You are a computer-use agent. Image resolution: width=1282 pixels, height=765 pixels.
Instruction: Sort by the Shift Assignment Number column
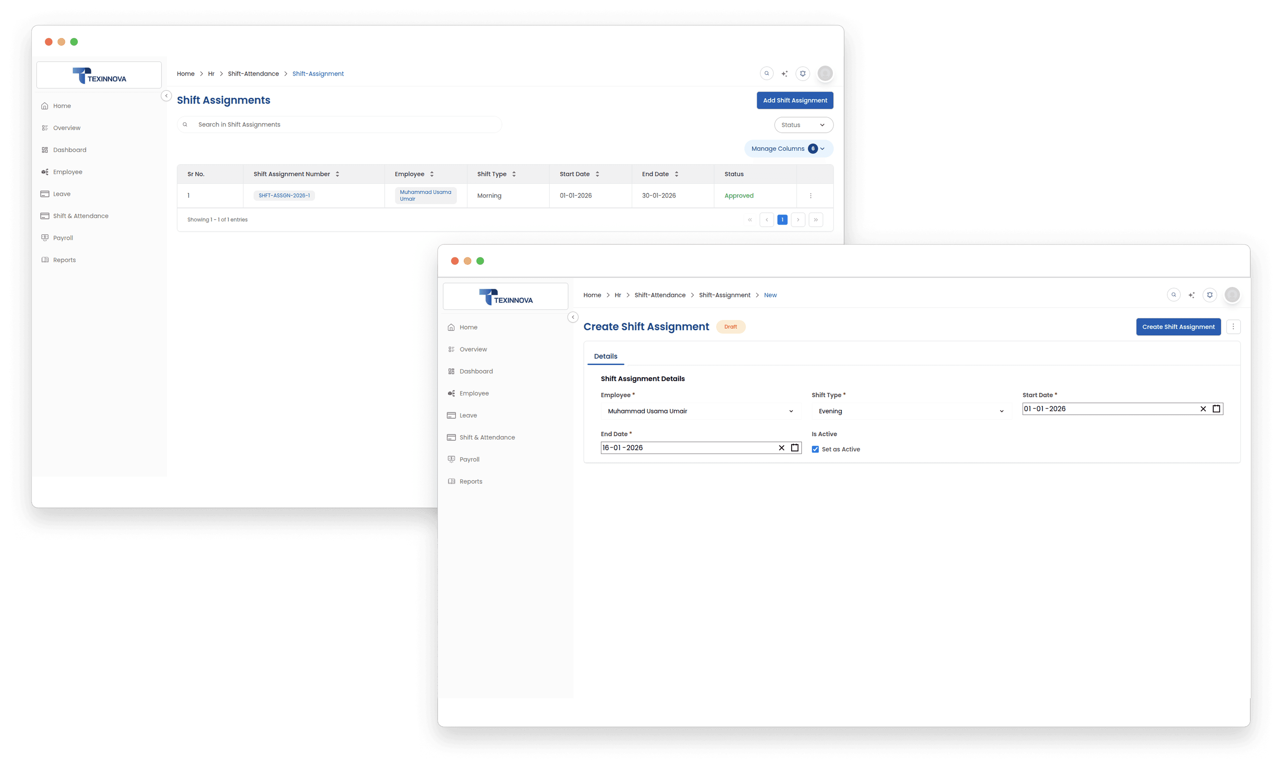click(337, 174)
